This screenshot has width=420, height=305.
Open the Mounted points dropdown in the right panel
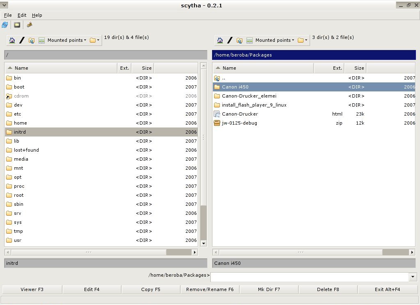[x=275, y=40]
